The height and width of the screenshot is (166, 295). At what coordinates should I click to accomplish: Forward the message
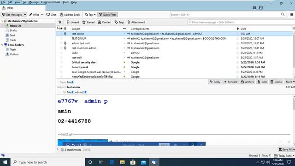pos(230,82)
